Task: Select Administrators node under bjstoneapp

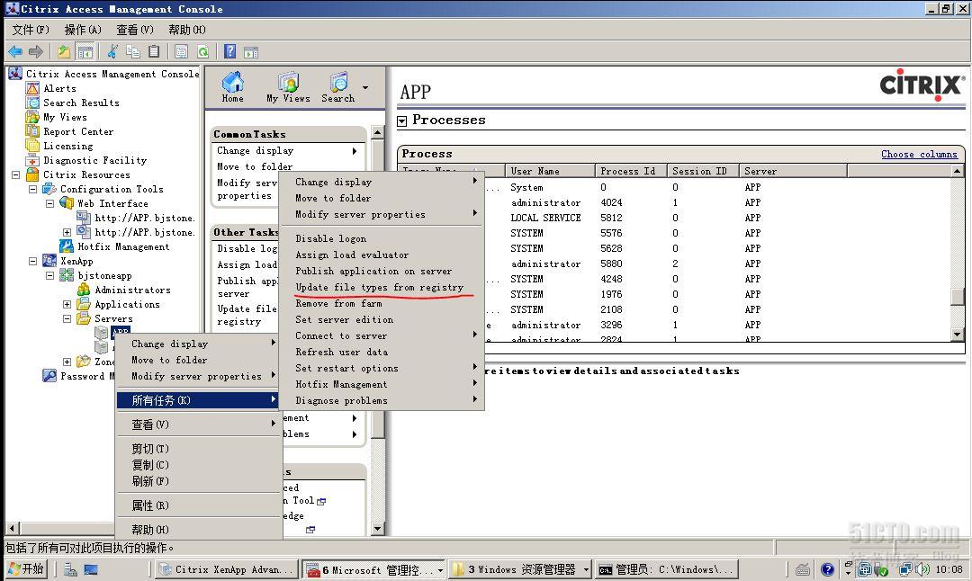Action: (132, 290)
